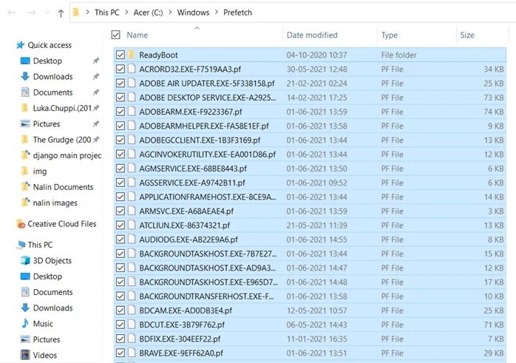Click Desktop icon under This PC
The image size is (516, 363).
click(25, 276)
